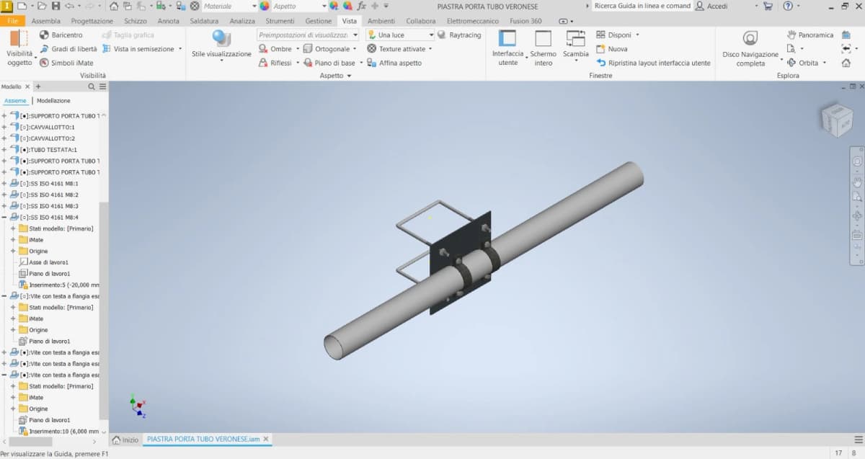Image resolution: width=865 pixels, height=459 pixels.
Task: Select the Panoramica pan tool
Action: pos(791,35)
